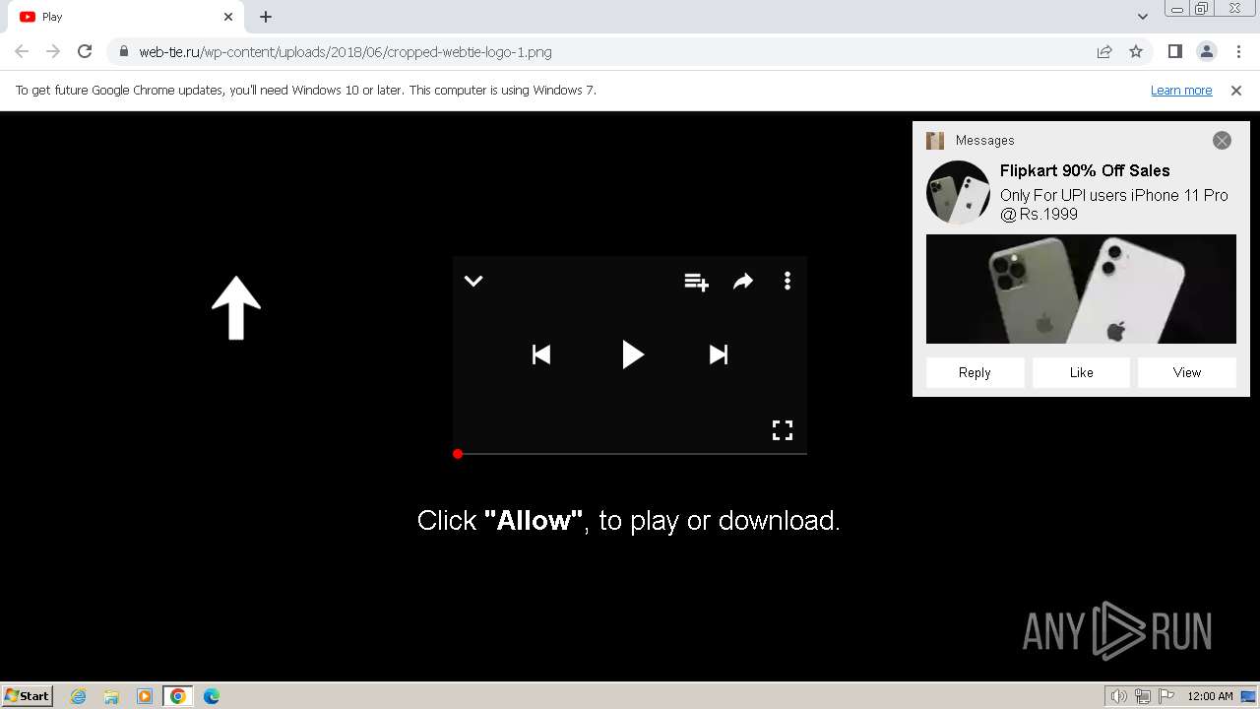Image resolution: width=1260 pixels, height=709 pixels.
Task: Open the network tray icon
Action: click(x=1143, y=696)
